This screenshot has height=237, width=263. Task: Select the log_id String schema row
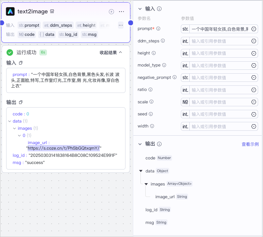pos(158,210)
